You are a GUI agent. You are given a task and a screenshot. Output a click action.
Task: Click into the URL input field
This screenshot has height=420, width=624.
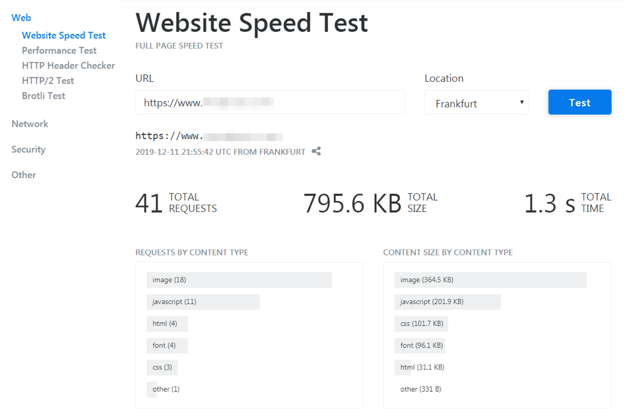tap(270, 102)
